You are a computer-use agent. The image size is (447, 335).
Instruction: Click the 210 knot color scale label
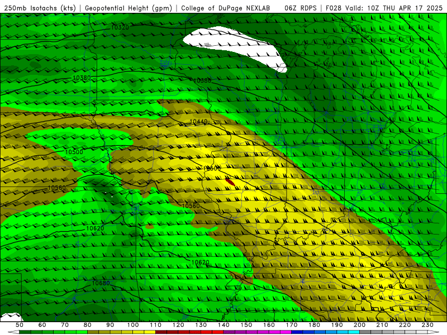(x=382, y=325)
